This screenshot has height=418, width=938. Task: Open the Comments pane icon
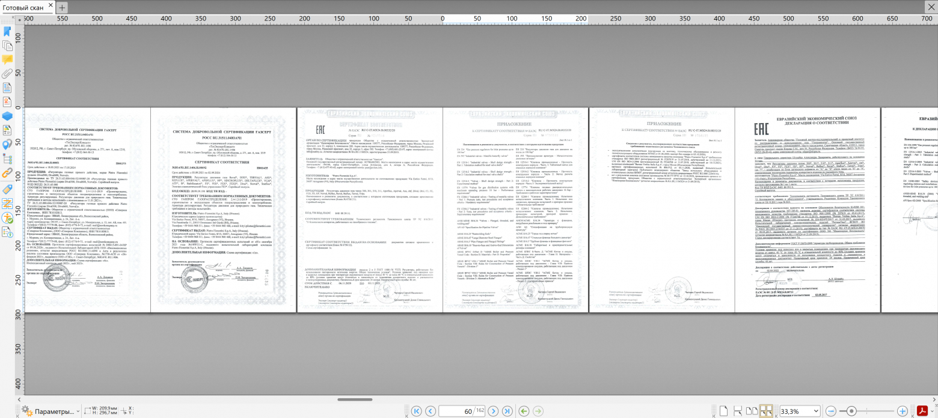[7, 59]
